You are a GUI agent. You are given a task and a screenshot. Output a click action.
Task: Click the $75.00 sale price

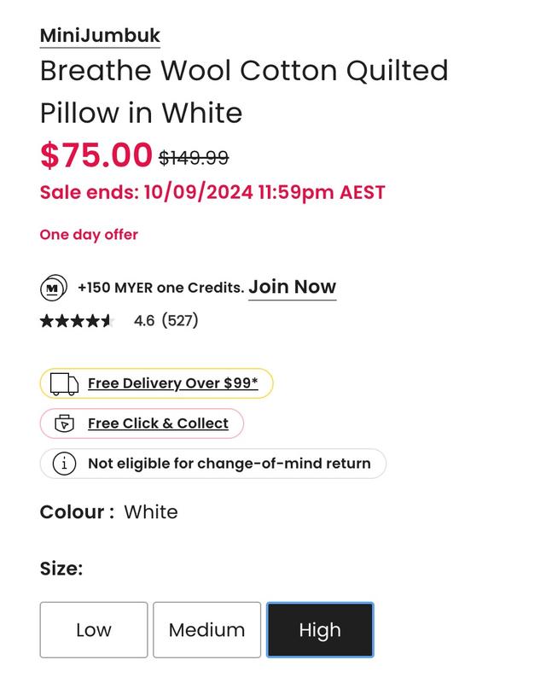coord(96,155)
